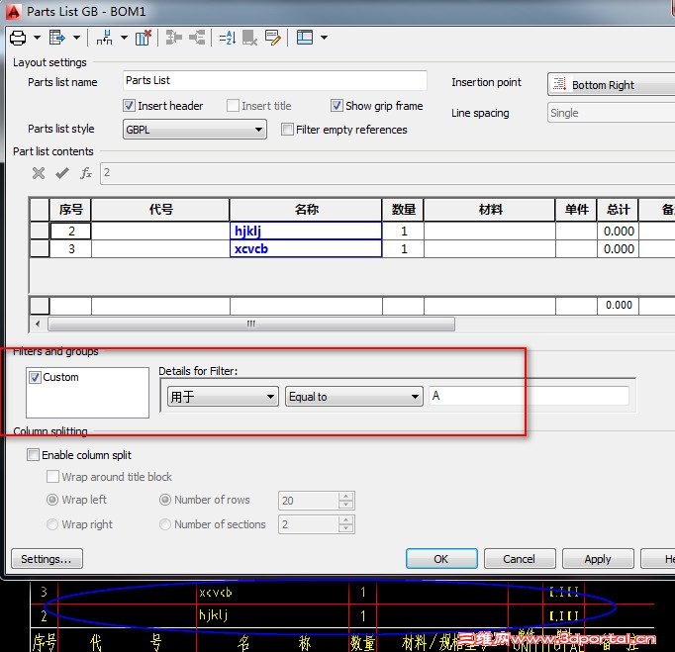Increase the number of rows stepper
Viewport: 675px width, 652px height.
pyautogui.click(x=345, y=497)
